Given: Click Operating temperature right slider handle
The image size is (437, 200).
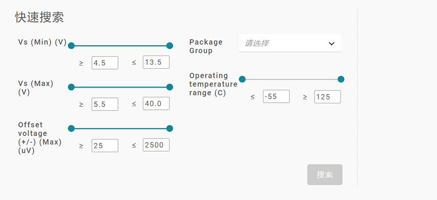Looking at the screenshot, I should pos(341,79).
